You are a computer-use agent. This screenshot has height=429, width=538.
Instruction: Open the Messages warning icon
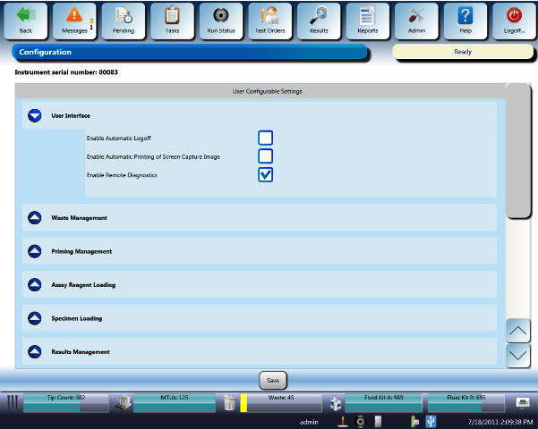click(74, 20)
